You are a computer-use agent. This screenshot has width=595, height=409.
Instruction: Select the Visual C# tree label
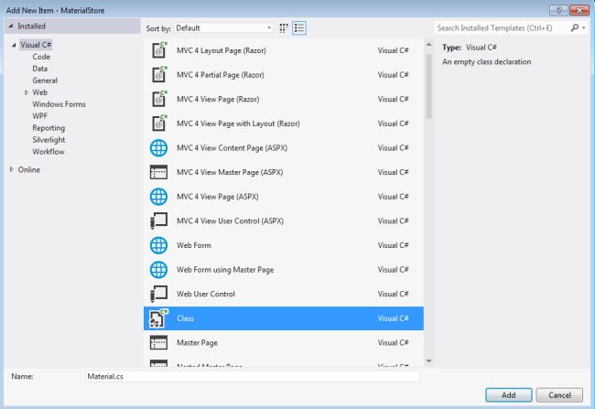36,45
